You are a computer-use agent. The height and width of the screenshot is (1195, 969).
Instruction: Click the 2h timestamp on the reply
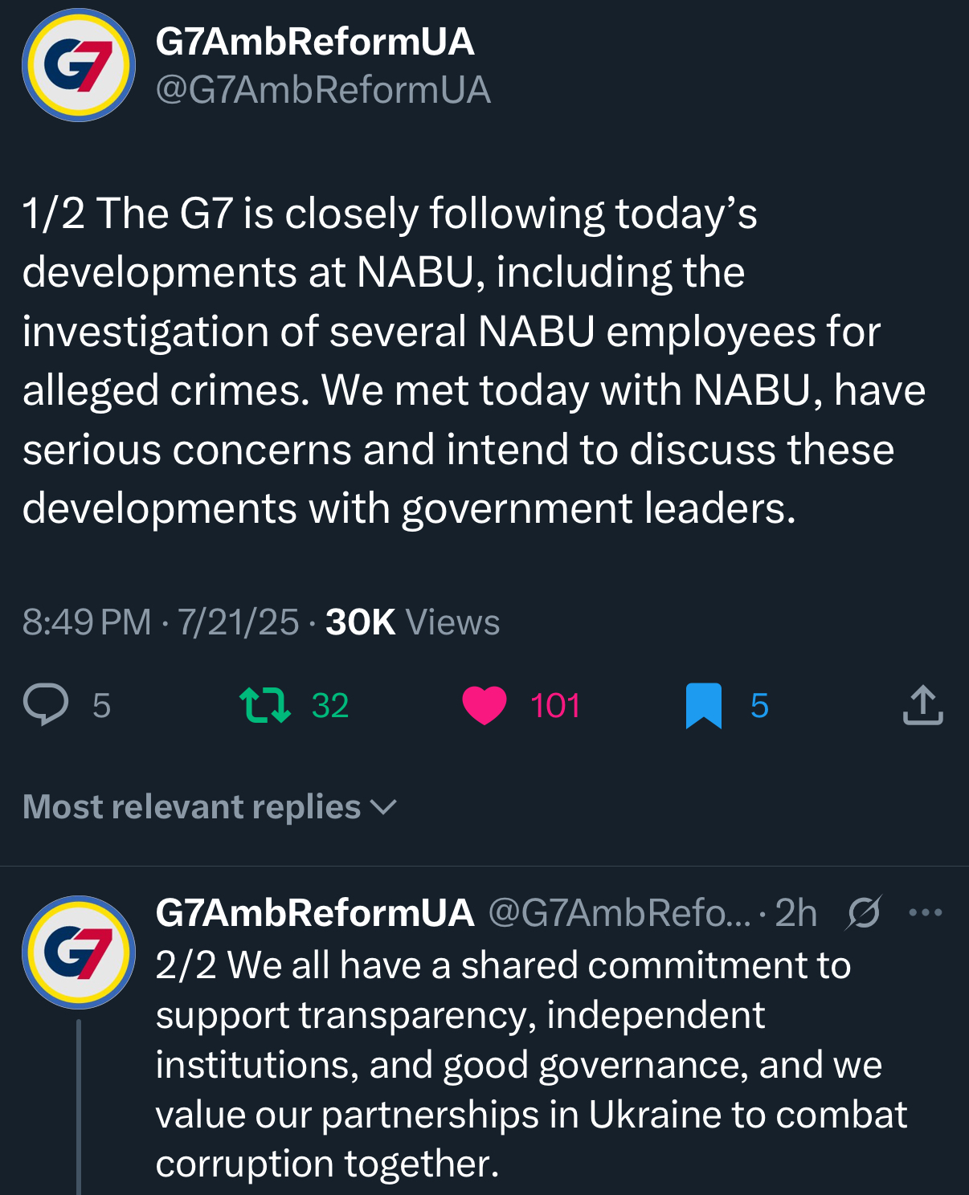(x=795, y=913)
